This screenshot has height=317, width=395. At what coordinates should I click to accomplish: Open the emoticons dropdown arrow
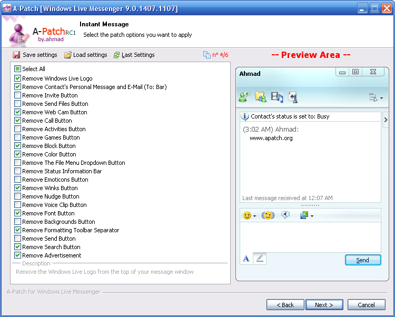point(255,216)
